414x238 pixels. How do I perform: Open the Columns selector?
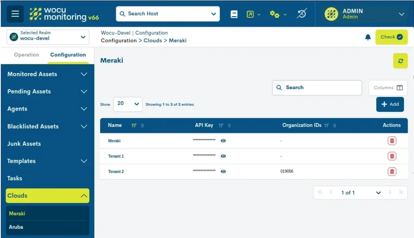pos(388,88)
